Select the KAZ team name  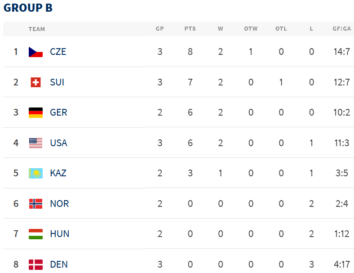coord(58,173)
